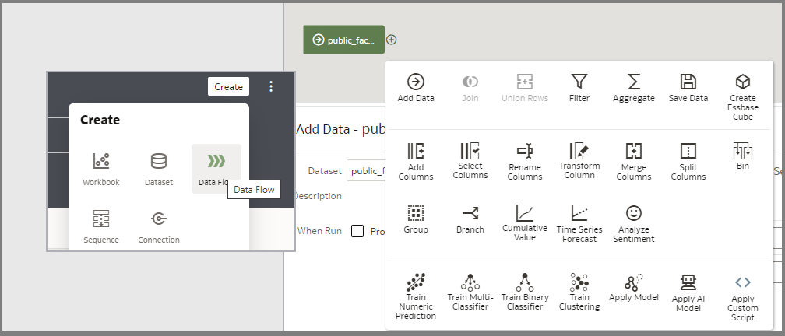Open the three-dot menu beside Create
The height and width of the screenshot is (336, 785).
[x=270, y=86]
